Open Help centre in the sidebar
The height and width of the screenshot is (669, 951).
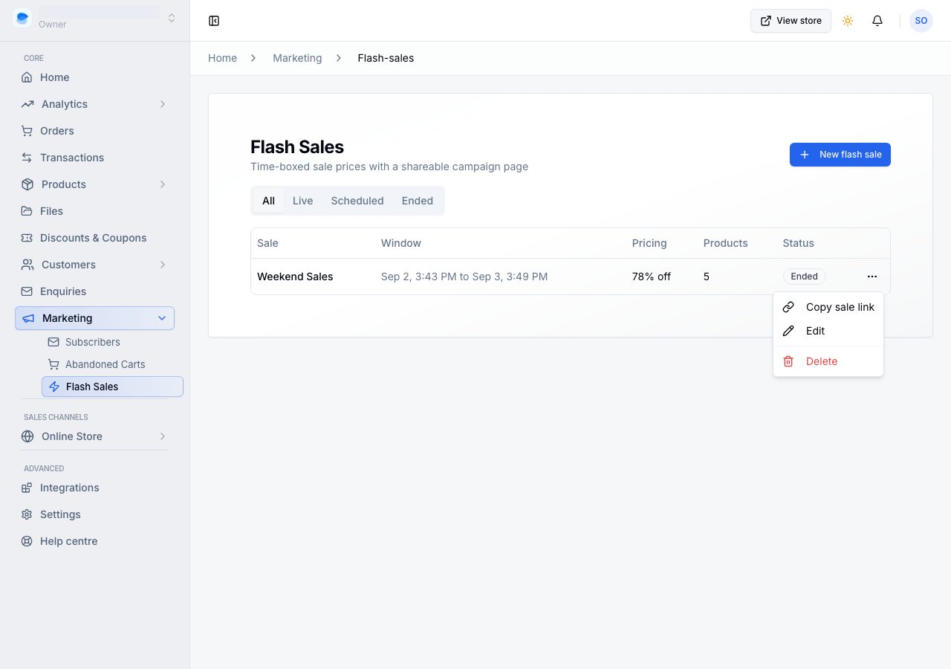pyautogui.click(x=95, y=541)
